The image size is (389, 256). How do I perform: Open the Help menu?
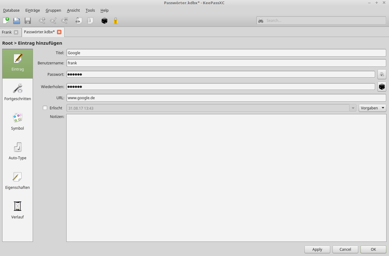coord(104,10)
